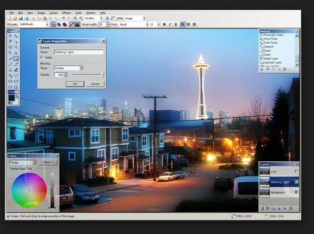Select center text alignment
This screenshot has width=314, height=234.
189,24
